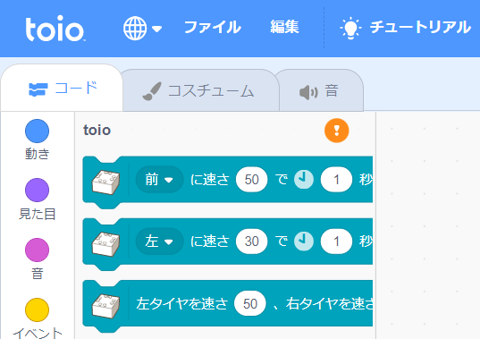
Task: Click the に速さ text in 左 block
Action: tap(210, 242)
